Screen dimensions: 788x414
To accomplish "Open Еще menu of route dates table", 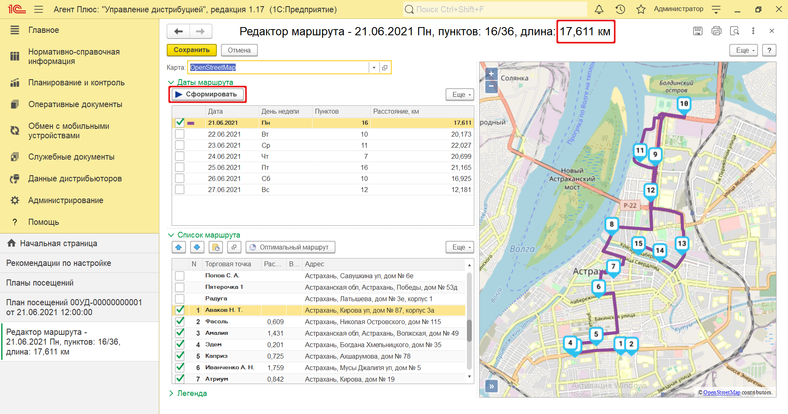I will pyautogui.click(x=460, y=94).
